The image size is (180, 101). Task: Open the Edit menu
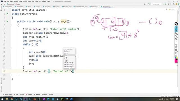[x=8, y=1]
